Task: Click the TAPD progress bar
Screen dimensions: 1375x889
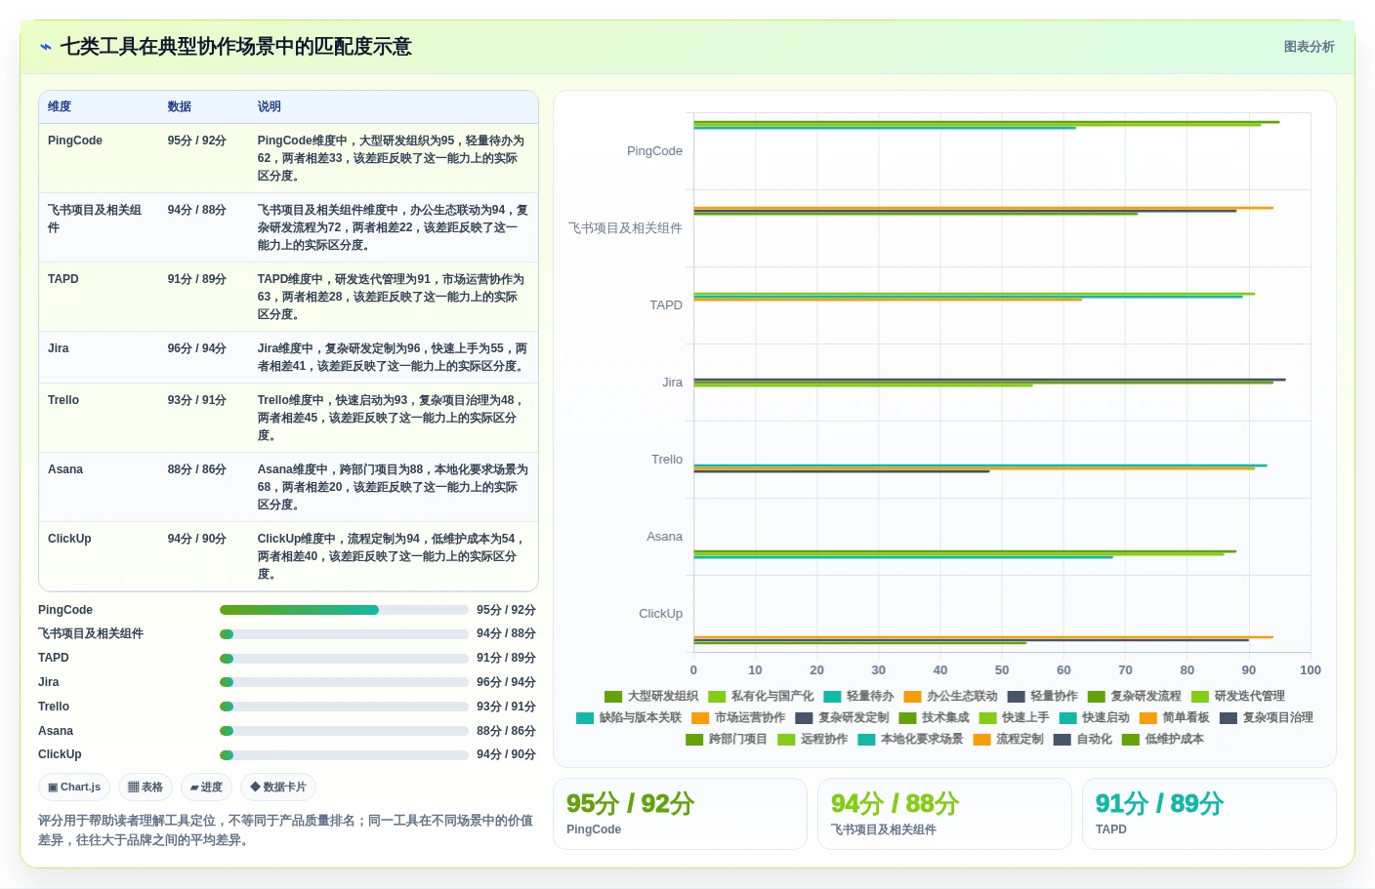Action: coord(344,659)
